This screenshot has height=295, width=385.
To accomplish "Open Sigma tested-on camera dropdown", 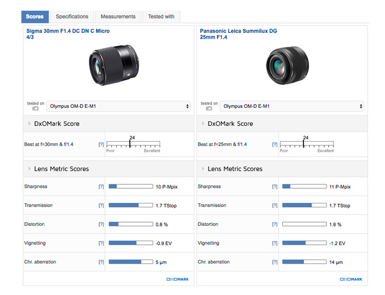I will pos(119,106).
